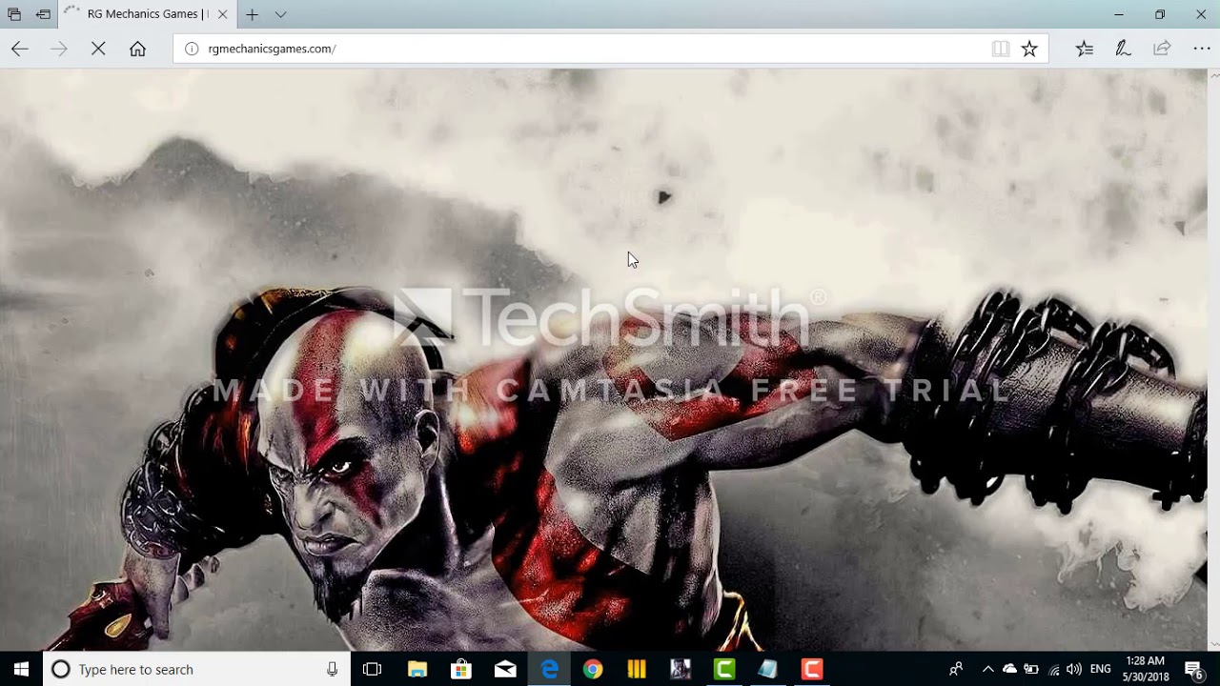
Task: Show tab previews with the chevron
Action: coord(280,14)
